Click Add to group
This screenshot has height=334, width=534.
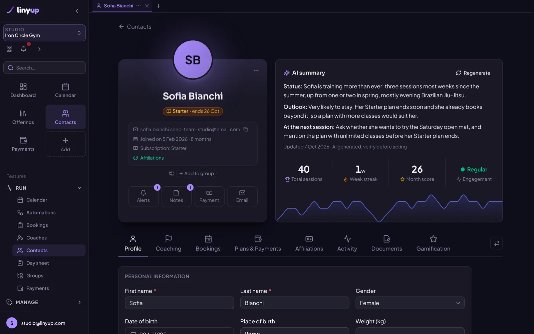coord(197,173)
